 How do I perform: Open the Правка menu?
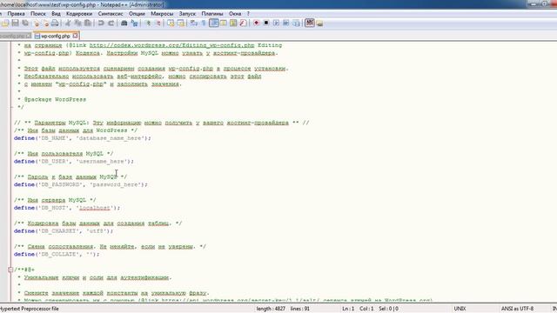pos(16,14)
